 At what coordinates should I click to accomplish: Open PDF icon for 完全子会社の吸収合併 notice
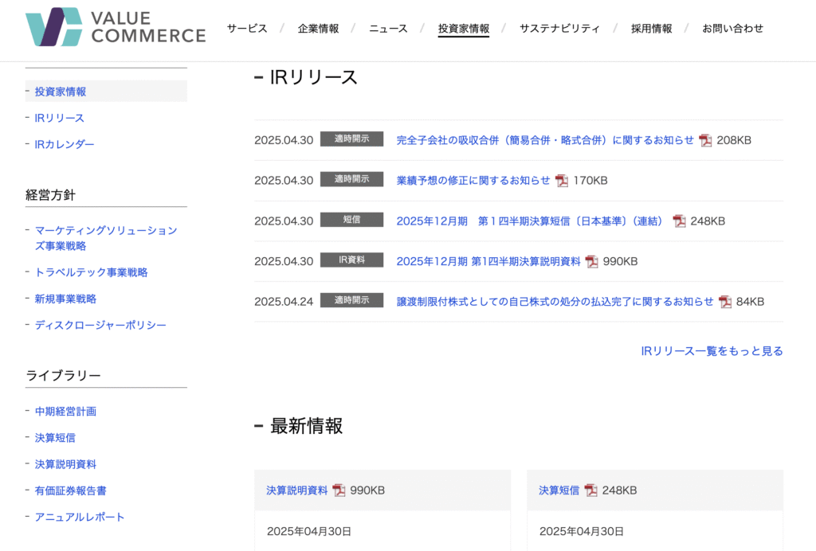coord(705,140)
